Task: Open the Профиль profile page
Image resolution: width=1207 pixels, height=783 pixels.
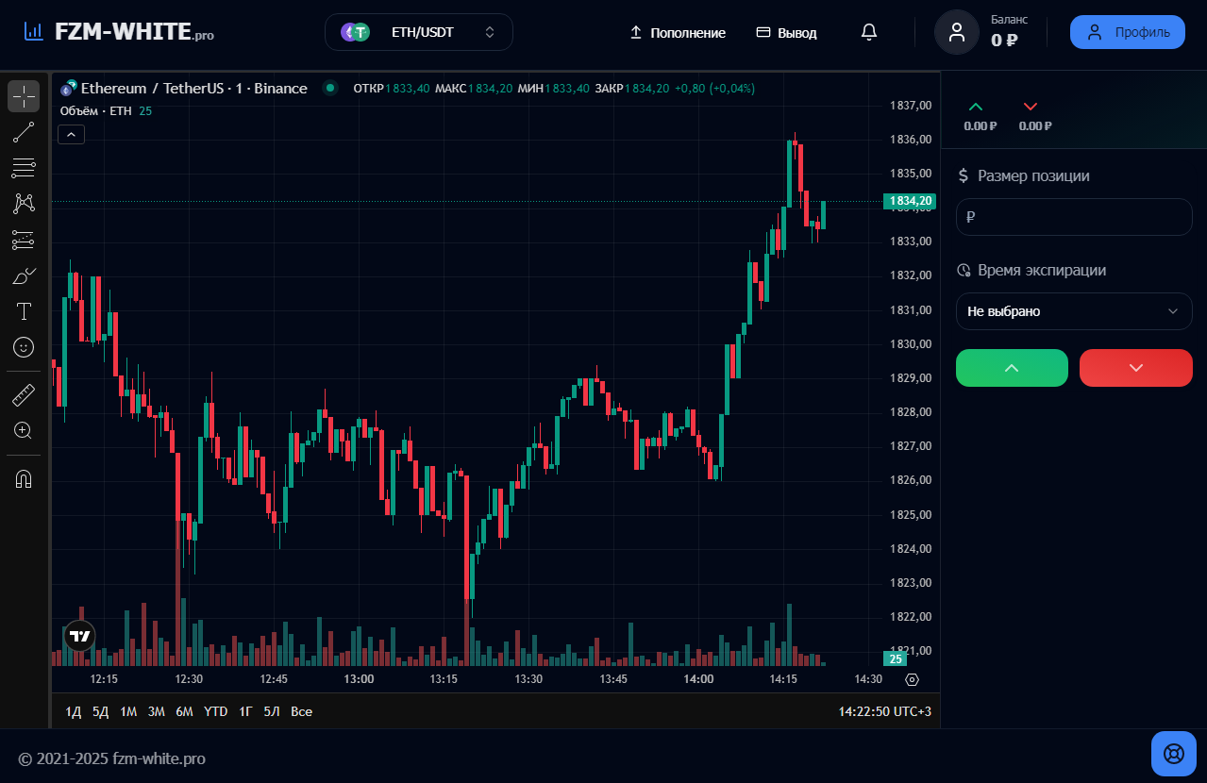Action: tap(1128, 32)
